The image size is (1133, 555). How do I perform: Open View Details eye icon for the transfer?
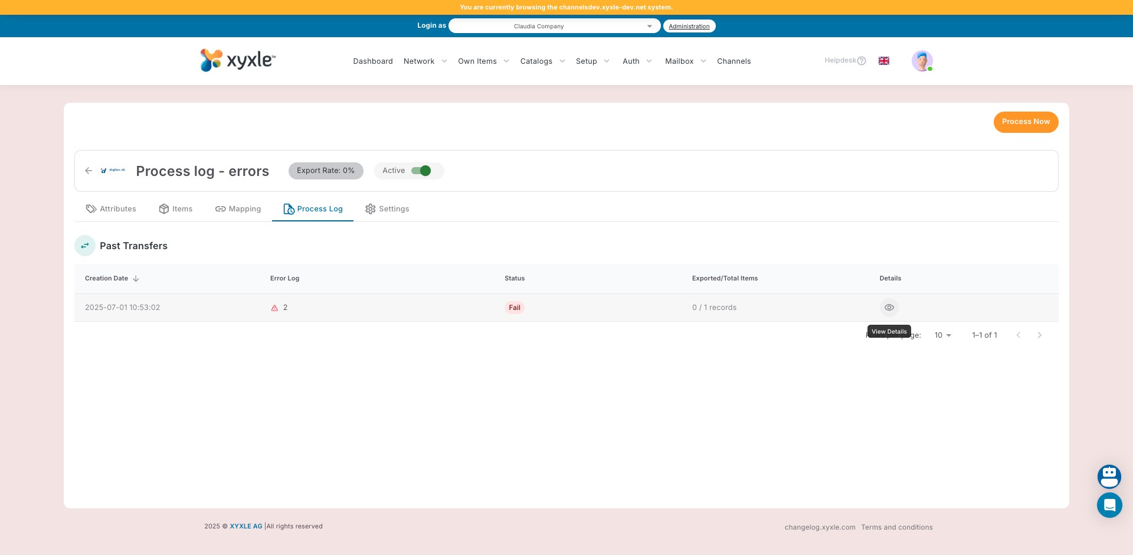[889, 308]
